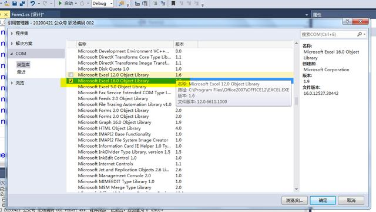
Task: Click the 浏览(B)... button
Action: [294, 200]
